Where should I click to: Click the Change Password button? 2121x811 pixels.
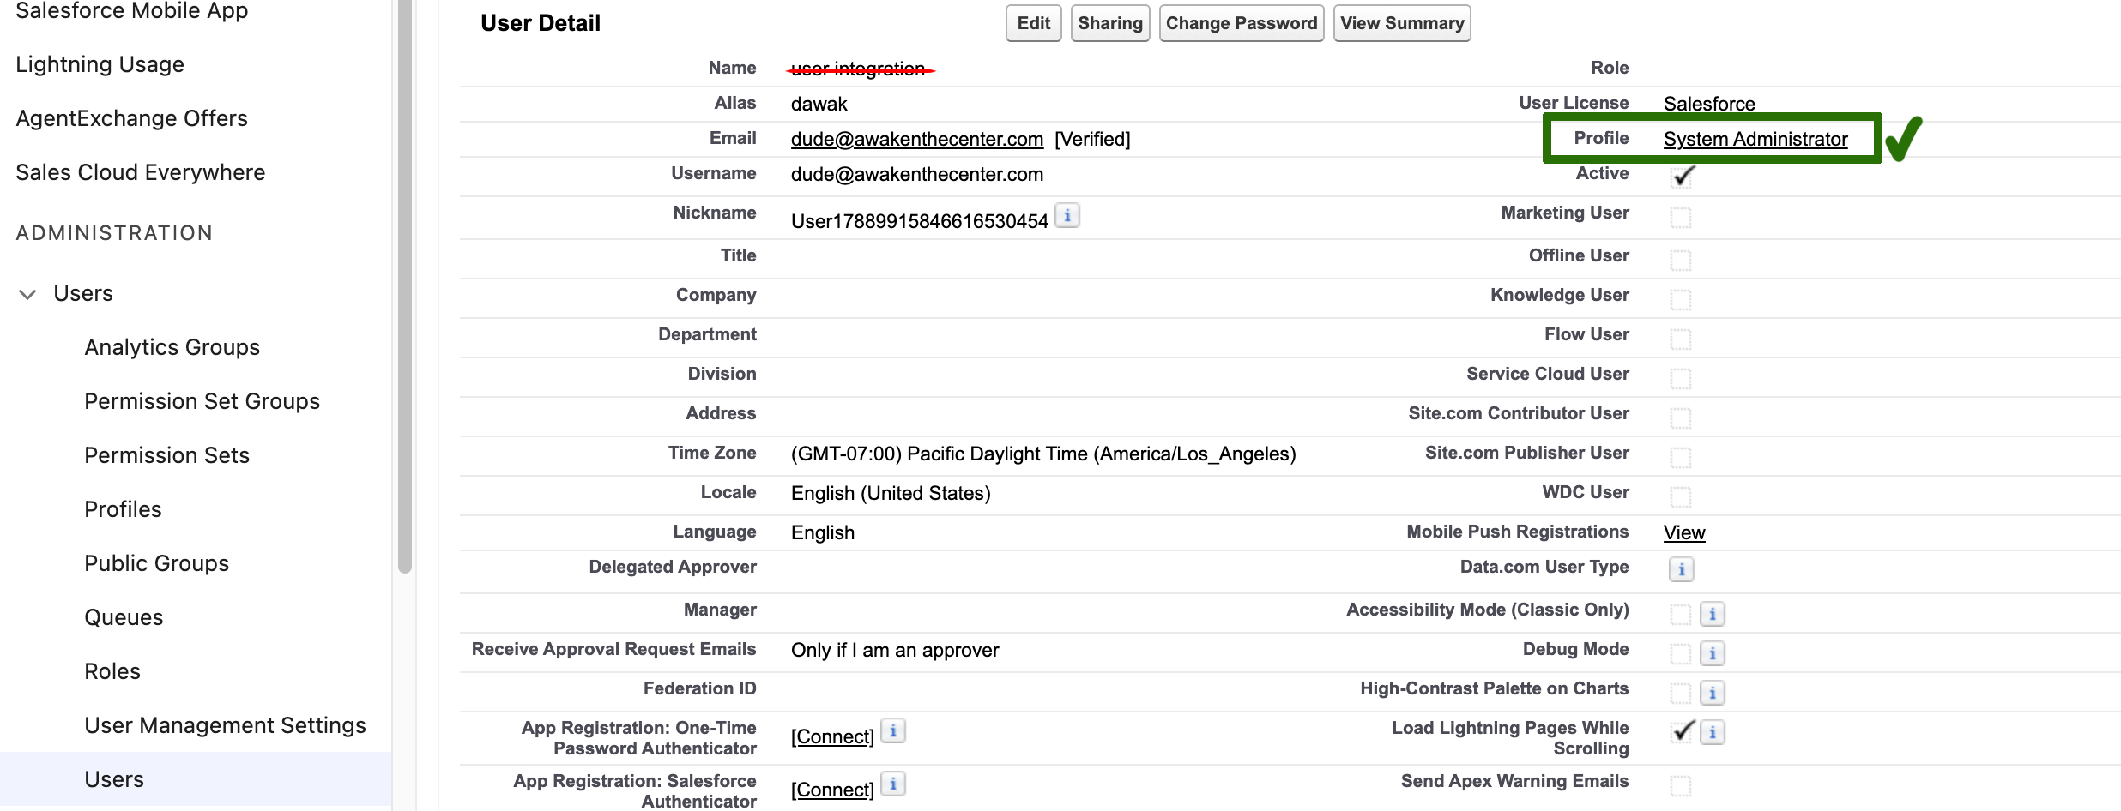[x=1242, y=23]
